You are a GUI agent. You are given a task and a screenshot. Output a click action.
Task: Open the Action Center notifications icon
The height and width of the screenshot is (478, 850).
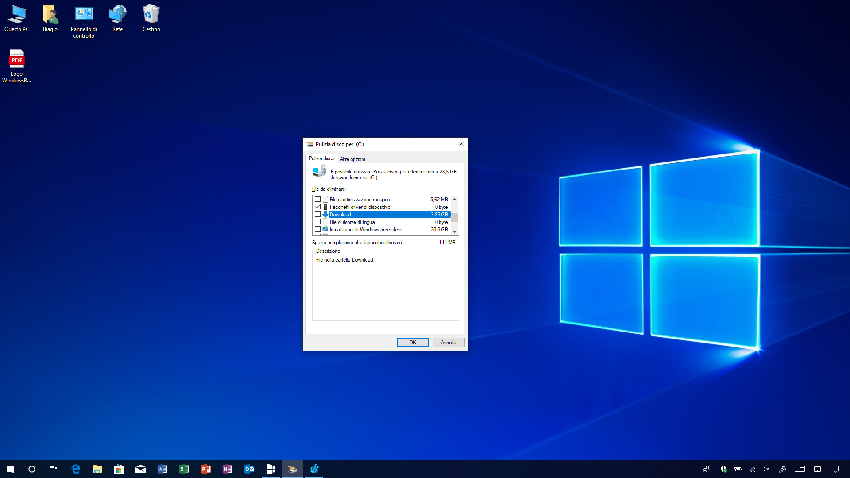tap(835, 469)
